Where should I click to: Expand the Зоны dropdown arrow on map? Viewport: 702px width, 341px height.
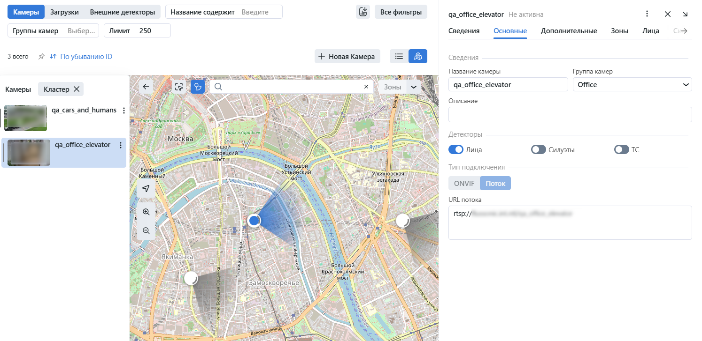pyautogui.click(x=414, y=87)
